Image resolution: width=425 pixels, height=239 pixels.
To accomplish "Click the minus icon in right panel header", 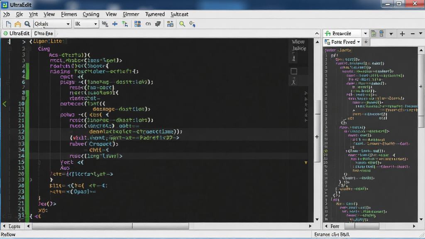I will [x=413, y=34].
